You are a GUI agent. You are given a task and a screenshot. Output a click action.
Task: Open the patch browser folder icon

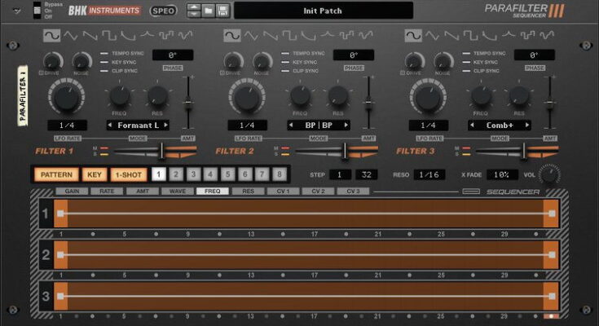click(209, 11)
